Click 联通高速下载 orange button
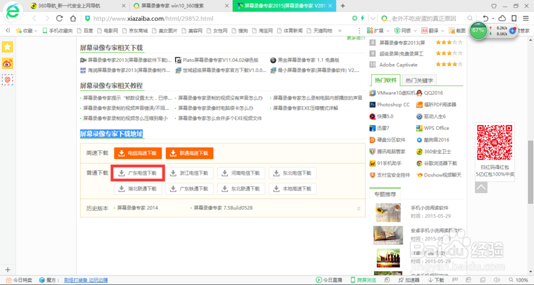 point(190,153)
